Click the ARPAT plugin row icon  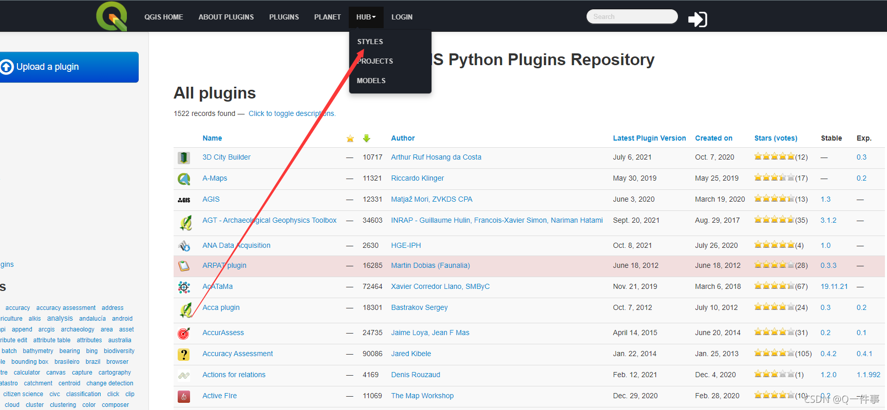pos(184,266)
